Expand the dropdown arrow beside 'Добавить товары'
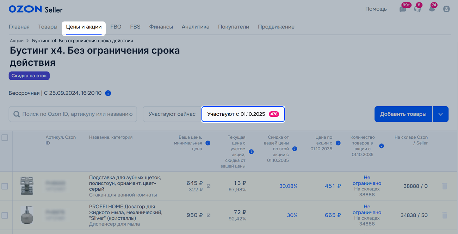Image resolution: width=458 pixels, height=234 pixels. [440, 114]
